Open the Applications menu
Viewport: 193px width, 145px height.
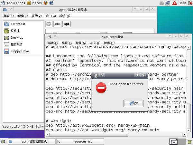(13, 3)
